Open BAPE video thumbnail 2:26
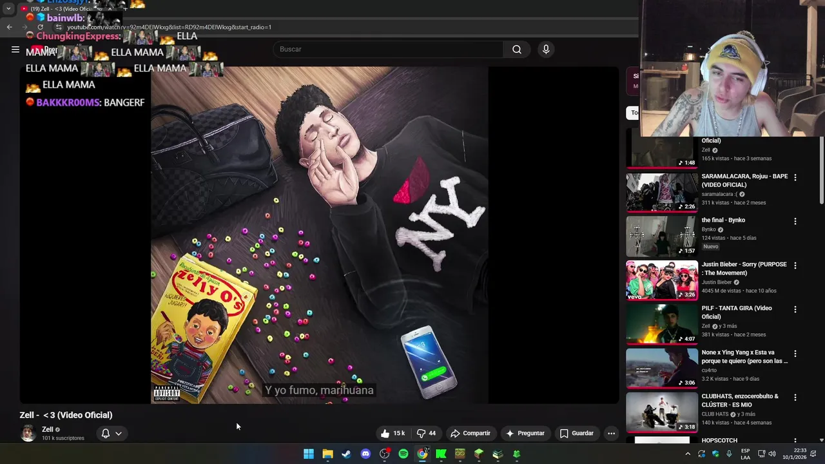 pos(662,192)
